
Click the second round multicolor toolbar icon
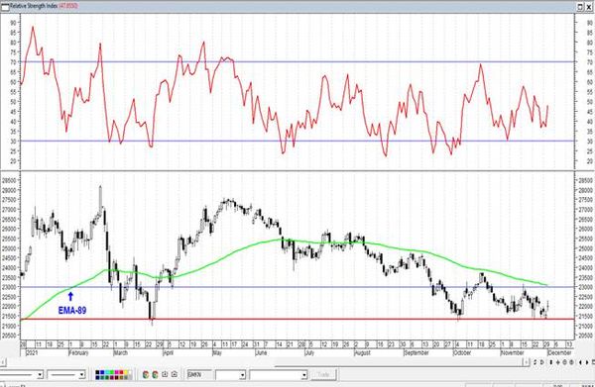click(155, 375)
